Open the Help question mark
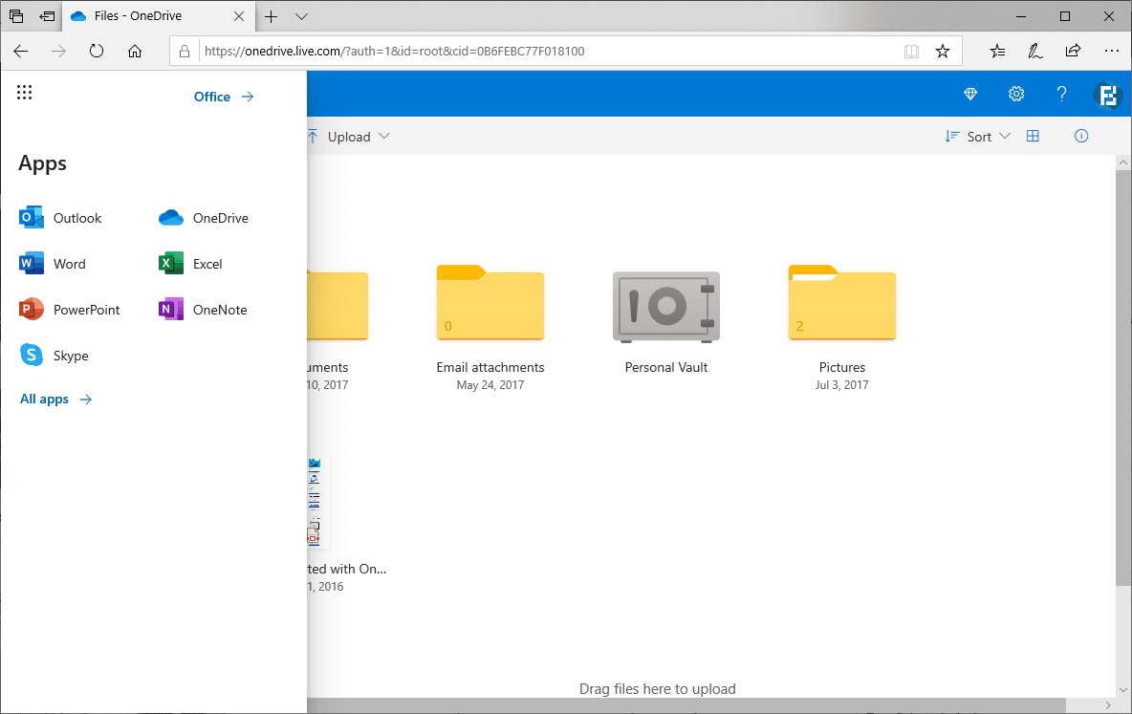Viewport: 1132px width, 714px height. (1061, 94)
